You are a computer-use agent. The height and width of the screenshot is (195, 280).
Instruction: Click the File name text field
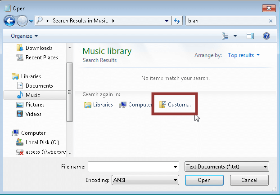[x=130, y=167]
